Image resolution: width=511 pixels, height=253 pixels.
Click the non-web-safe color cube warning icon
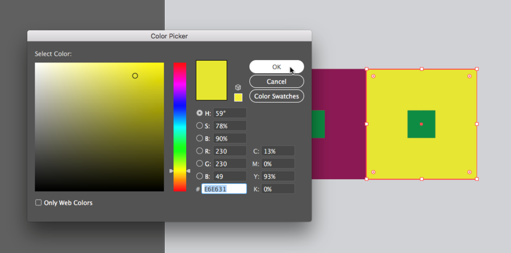tap(238, 87)
